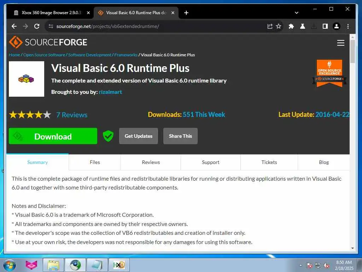This screenshot has height=272, width=362.
Task: Click the green Download button
Action: tap(53, 136)
